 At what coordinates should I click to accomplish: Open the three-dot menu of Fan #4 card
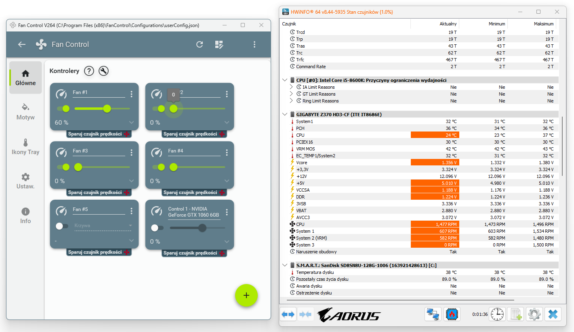point(227,152)
